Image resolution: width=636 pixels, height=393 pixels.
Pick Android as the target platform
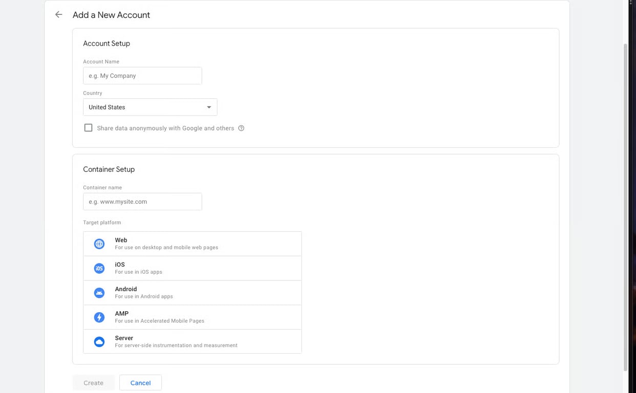pos(192,293)
